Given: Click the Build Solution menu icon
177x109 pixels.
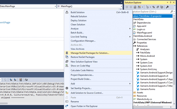Looking at the screenshot, I should 67,12.
